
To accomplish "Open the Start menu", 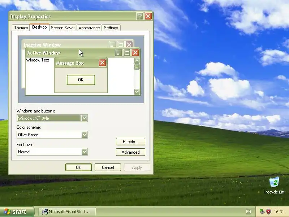I will click(17, 212).
